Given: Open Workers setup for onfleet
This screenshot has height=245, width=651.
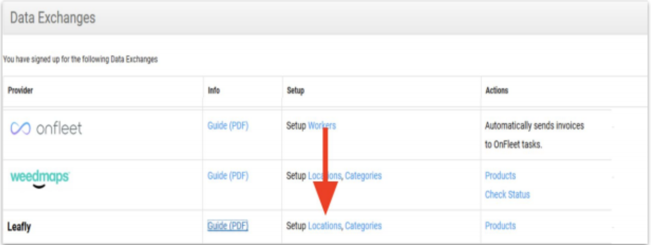Looking at the screenshot, I should coord(322,126).
